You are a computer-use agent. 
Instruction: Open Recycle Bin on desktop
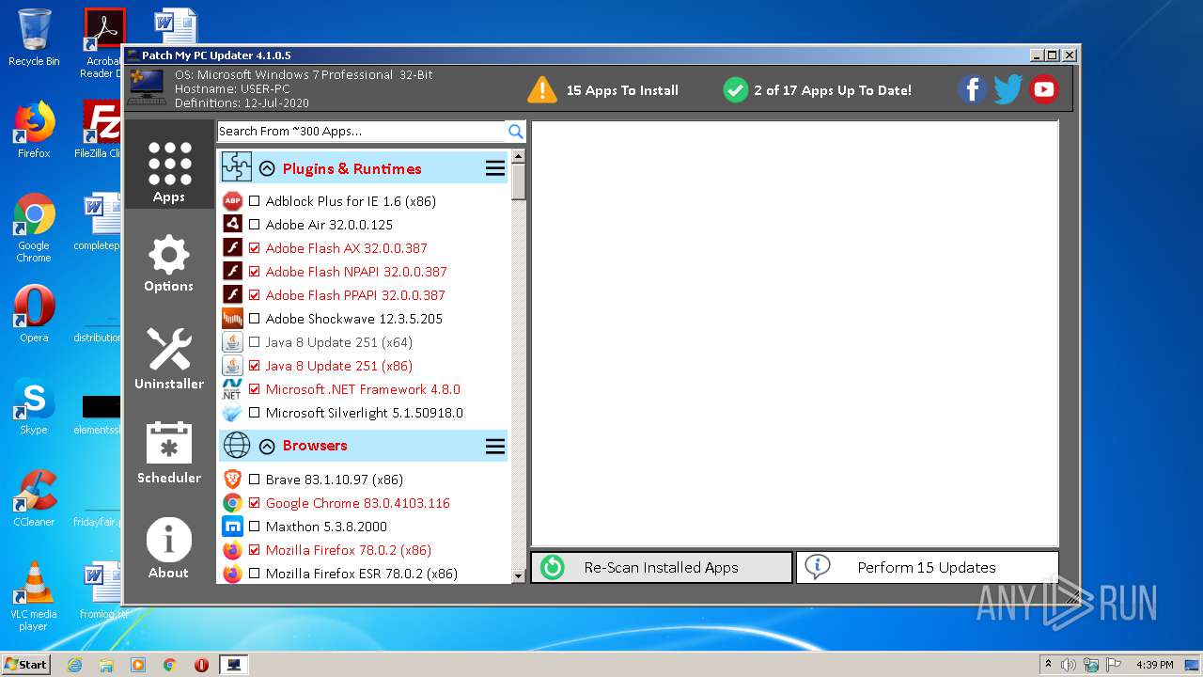coord(34,38)
